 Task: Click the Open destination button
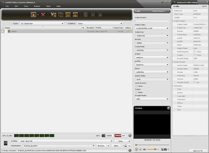pyautogui.click(x=116, y=146)
